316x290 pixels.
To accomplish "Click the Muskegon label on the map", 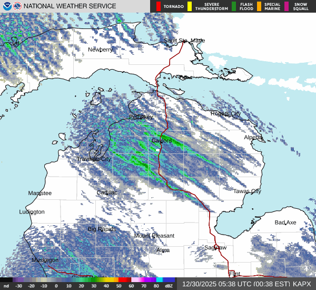I will click(x=45, y=260).
